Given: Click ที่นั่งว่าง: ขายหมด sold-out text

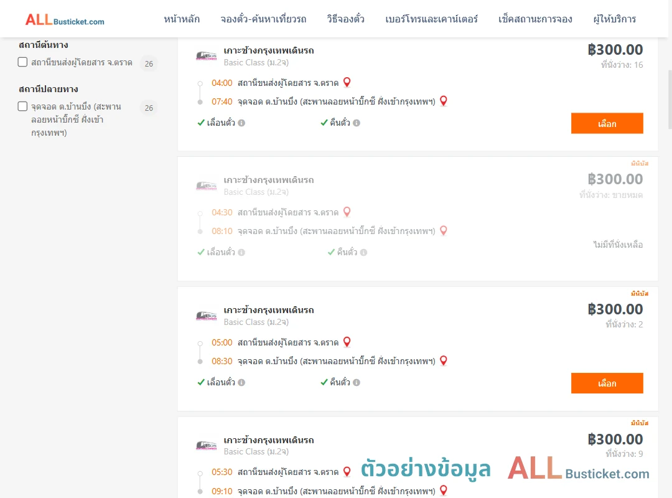Looking at the screenshot, I should click(x=611, y=195).
